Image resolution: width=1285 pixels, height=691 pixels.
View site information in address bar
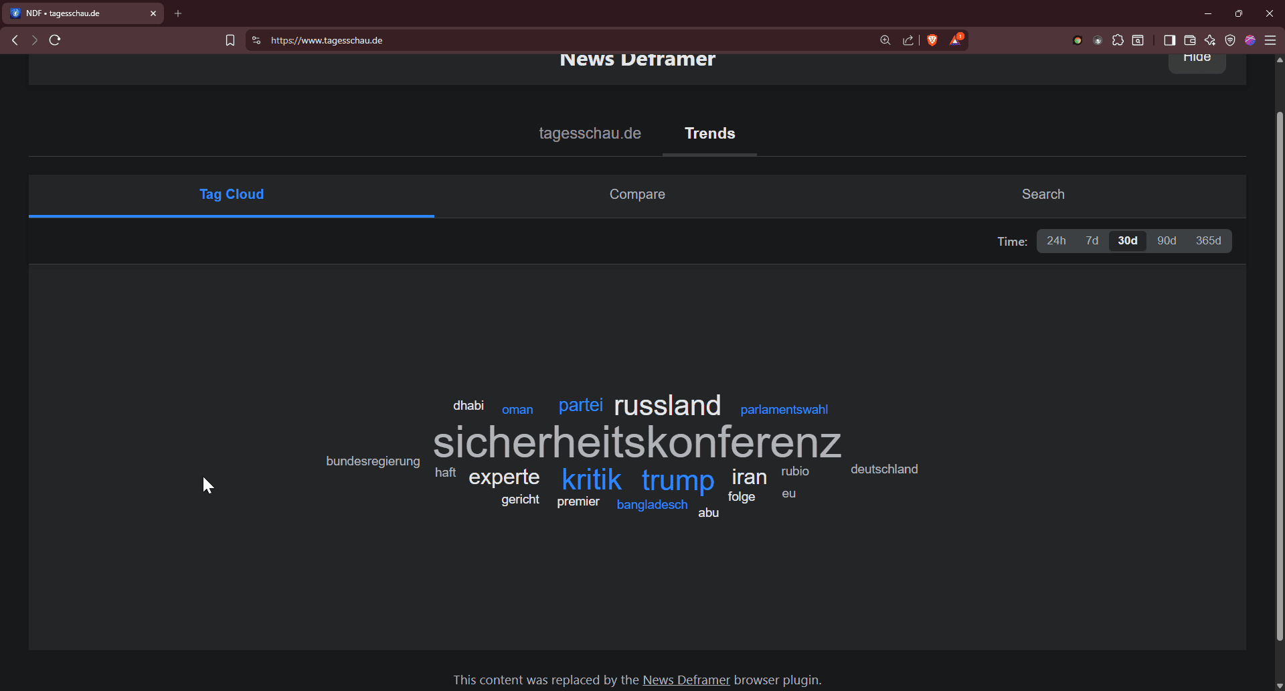point(256,40)
